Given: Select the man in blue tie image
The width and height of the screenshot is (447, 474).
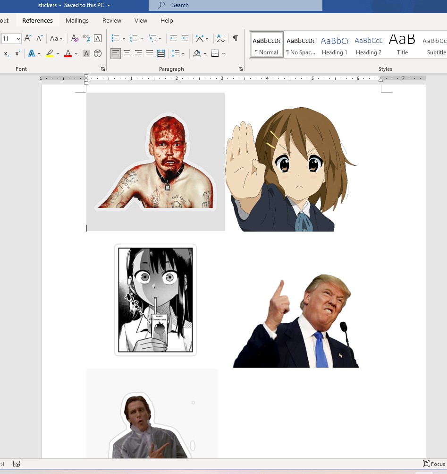Looking at the screenshot, I should (296, 321).
